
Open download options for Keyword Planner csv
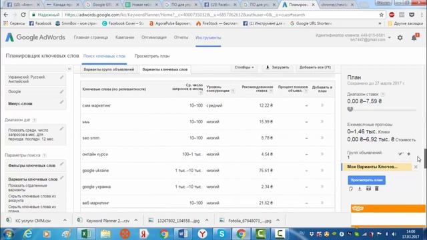pos(136,221)
